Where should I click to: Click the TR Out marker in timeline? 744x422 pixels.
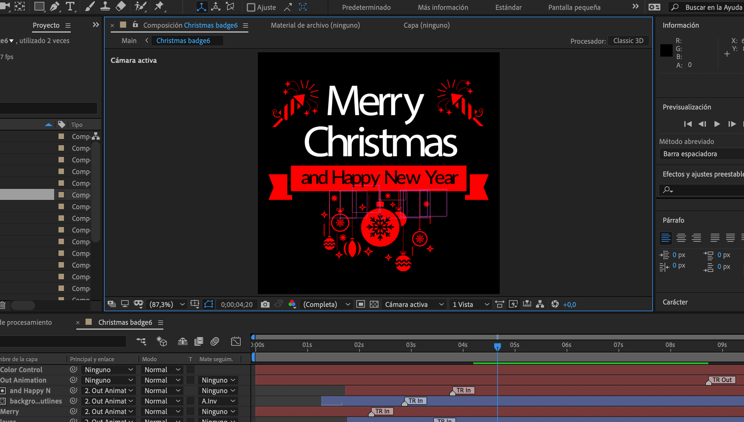[x=722, y=380]
